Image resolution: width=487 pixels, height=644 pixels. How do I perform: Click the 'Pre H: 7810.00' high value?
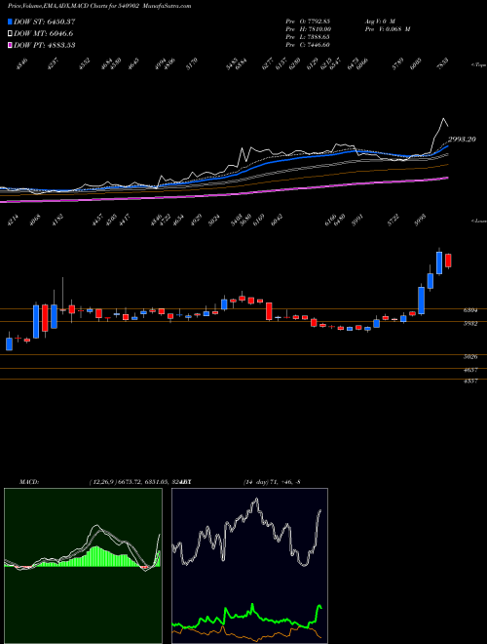(x=308, y=29)
